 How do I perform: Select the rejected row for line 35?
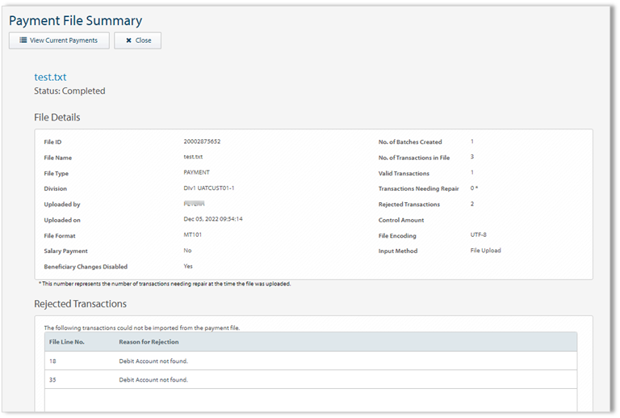[x=311, y=379]
